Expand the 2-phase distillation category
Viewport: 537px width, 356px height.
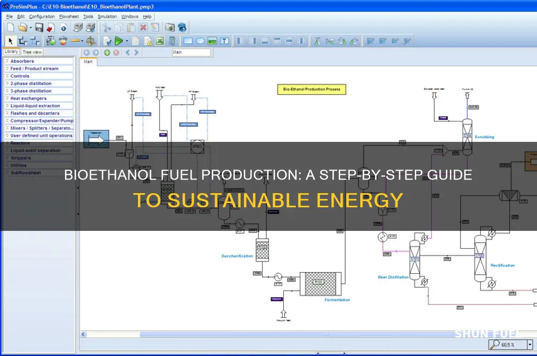[39, 83]
